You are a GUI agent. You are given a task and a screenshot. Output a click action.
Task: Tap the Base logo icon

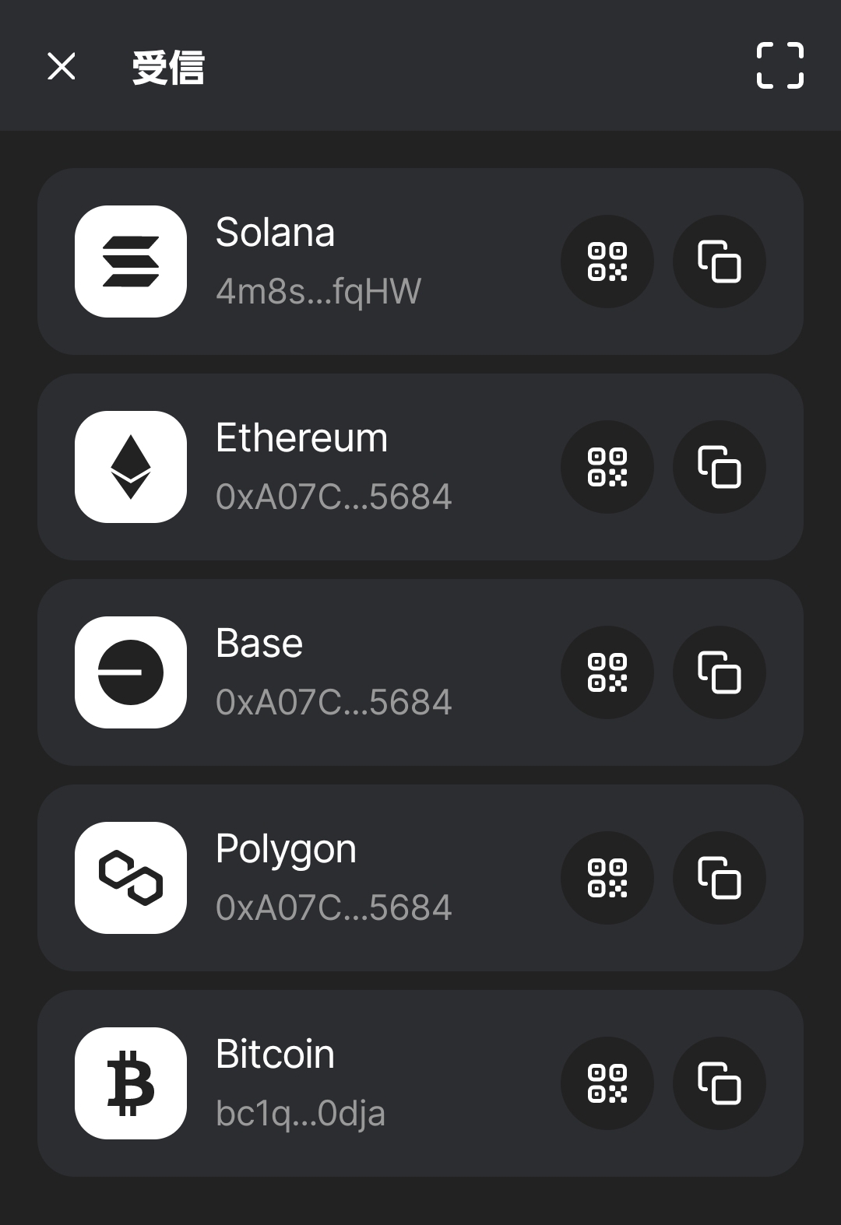coord(131,672)
